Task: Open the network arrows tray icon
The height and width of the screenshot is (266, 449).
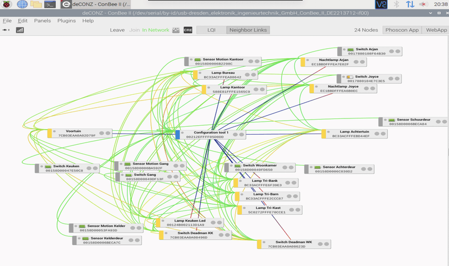Action: point(410,4)
